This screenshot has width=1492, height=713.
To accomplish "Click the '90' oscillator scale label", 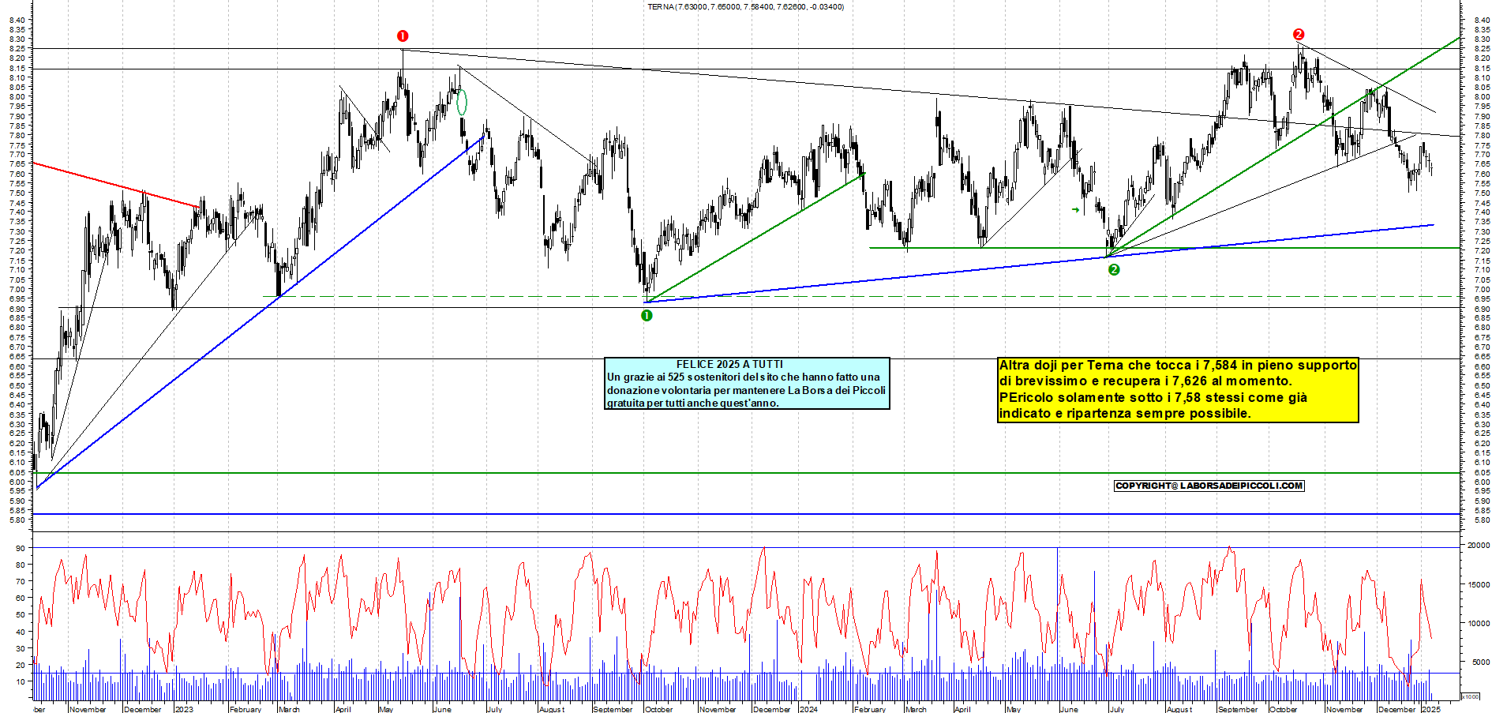I will (x=20, y=548).
